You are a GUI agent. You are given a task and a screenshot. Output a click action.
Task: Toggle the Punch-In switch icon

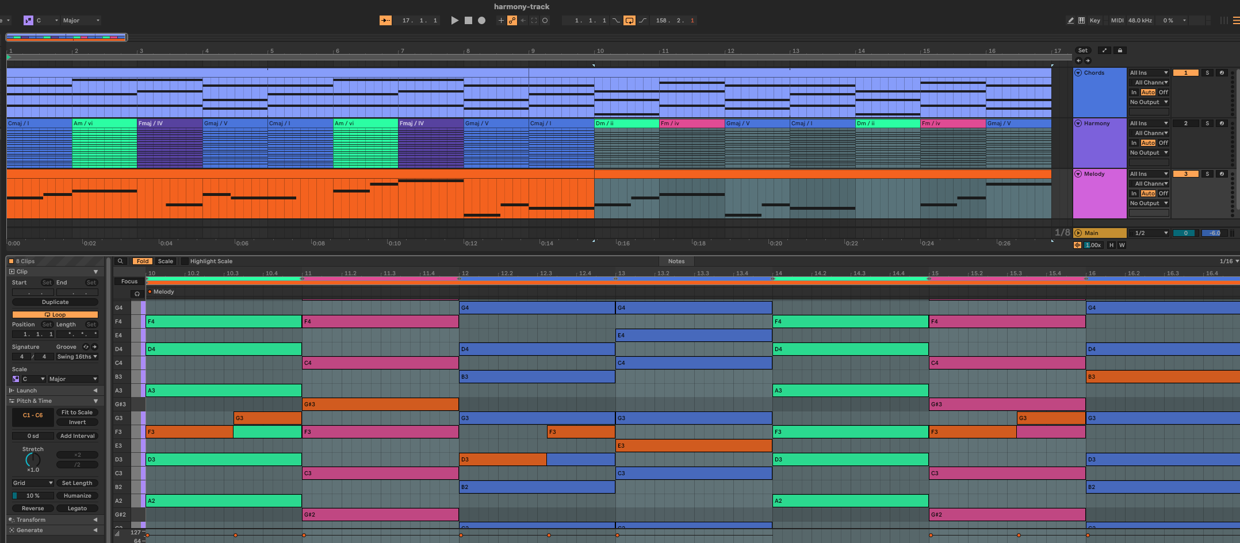coord(616,21)
